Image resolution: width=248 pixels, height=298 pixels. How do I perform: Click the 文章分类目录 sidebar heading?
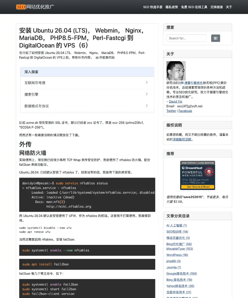click(x=178, y=216)
